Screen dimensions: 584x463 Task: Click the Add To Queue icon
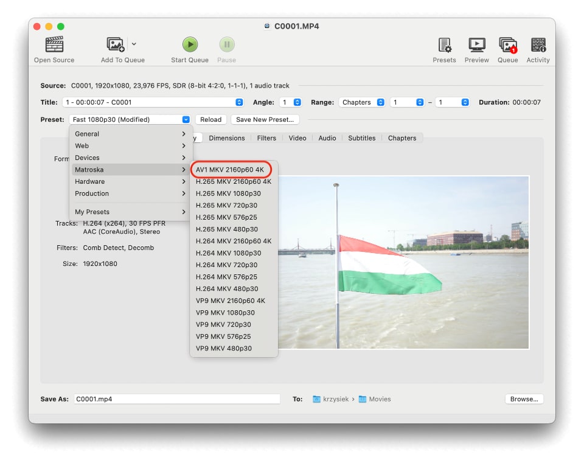click(116, 45)
